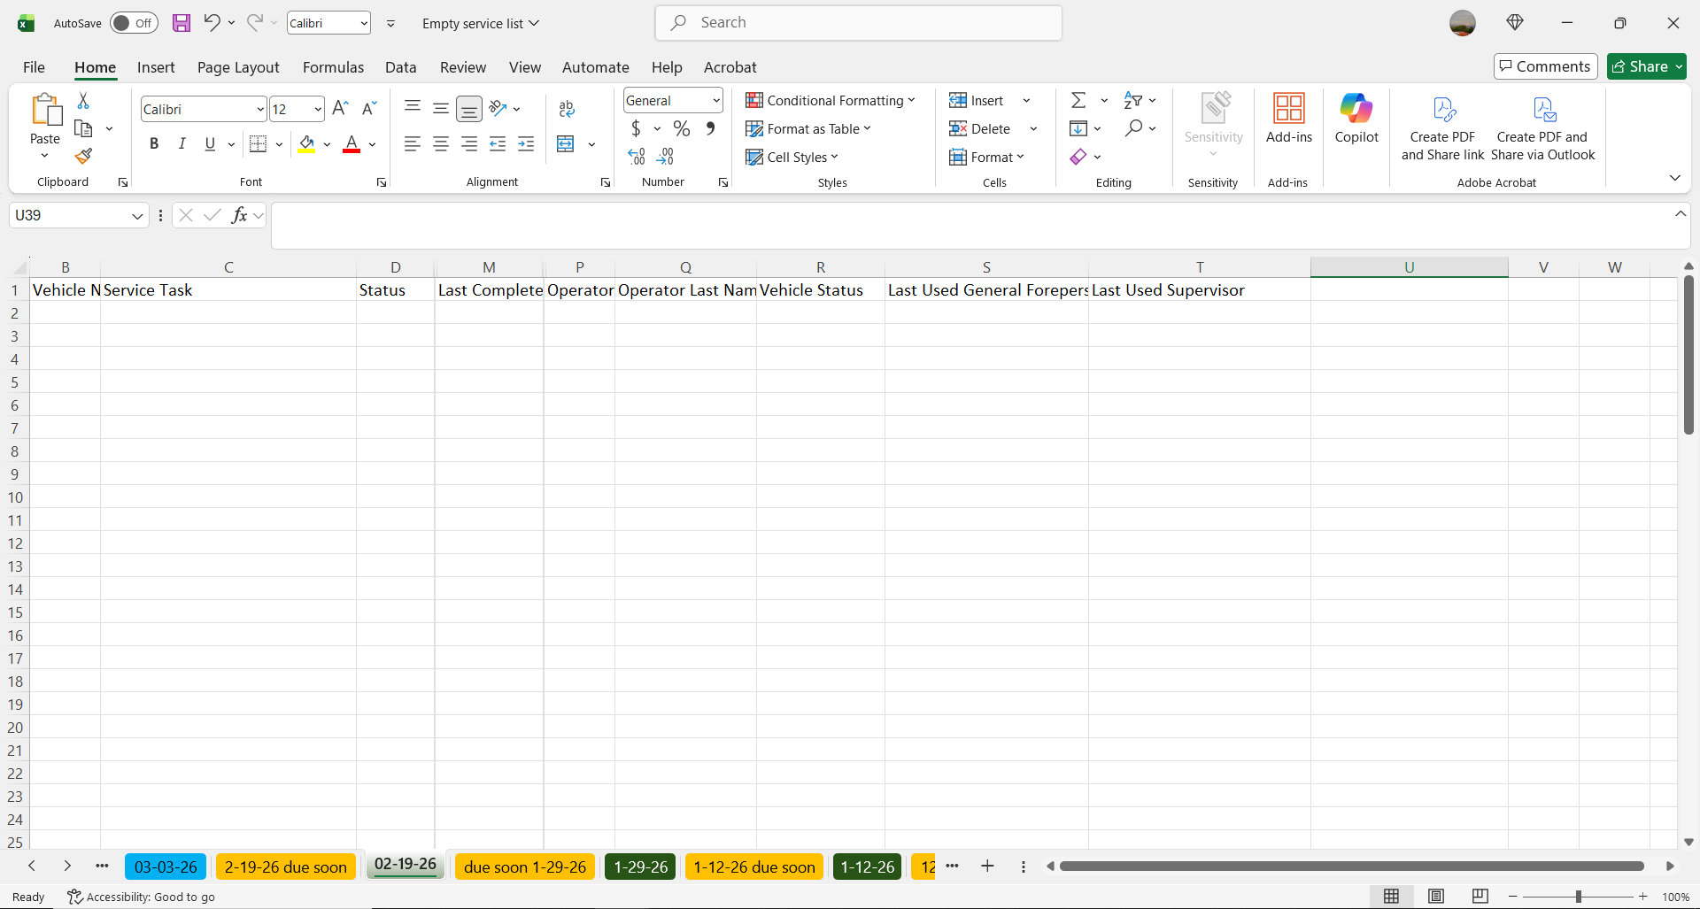Click the Copy icon
1700x909 pixels.
click(83, 129)
